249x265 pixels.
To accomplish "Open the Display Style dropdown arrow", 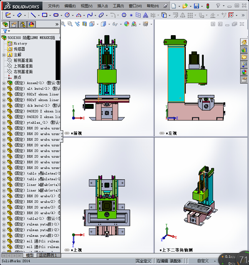I will tap(109, 24).
